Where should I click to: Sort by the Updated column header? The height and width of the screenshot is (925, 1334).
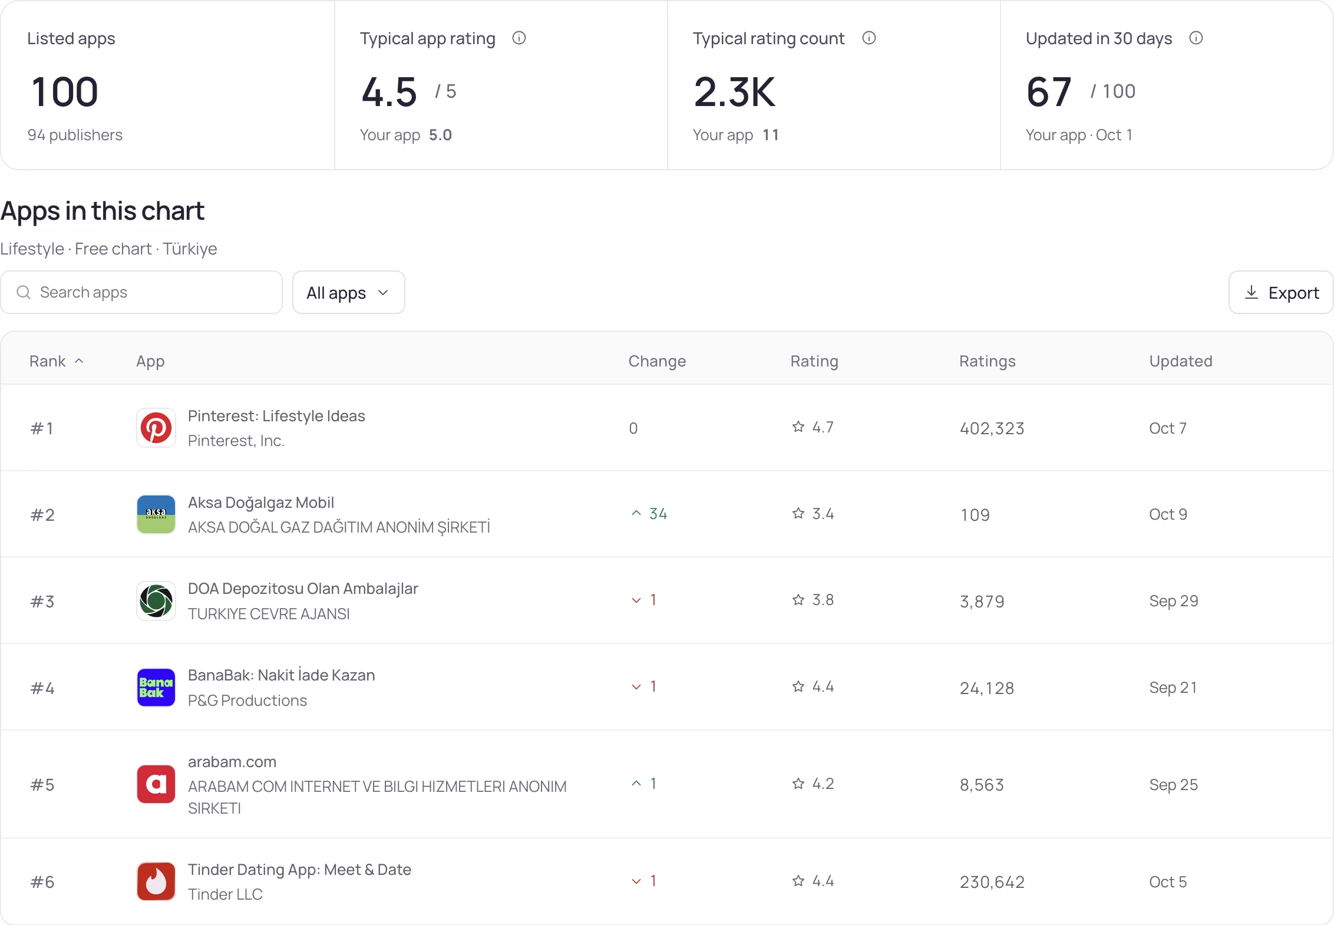(1181, 362)
